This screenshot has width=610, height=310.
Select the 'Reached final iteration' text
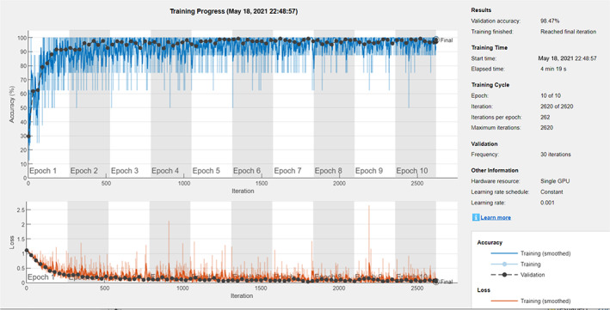pyautogui.click(x=568, y=32)
